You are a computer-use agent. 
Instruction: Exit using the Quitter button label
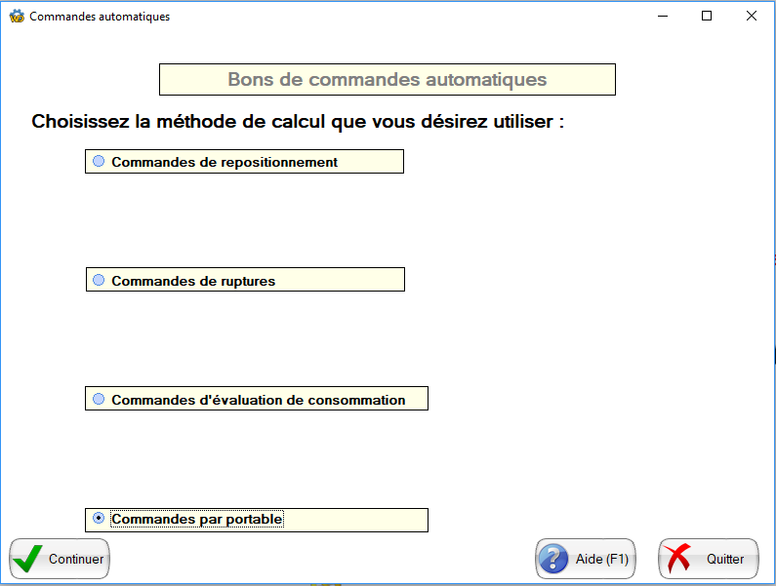coord(725,560)
